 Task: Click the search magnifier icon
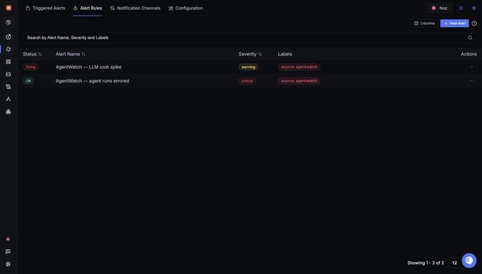[470, 38]
